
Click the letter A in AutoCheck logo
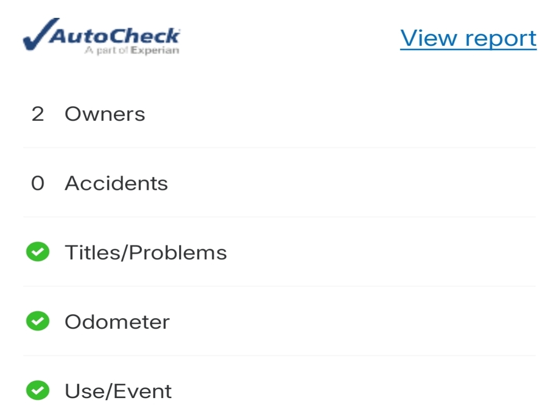tap(59, 36)
